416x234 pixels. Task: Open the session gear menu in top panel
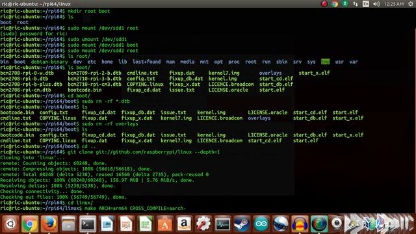[x=411, y=4]
